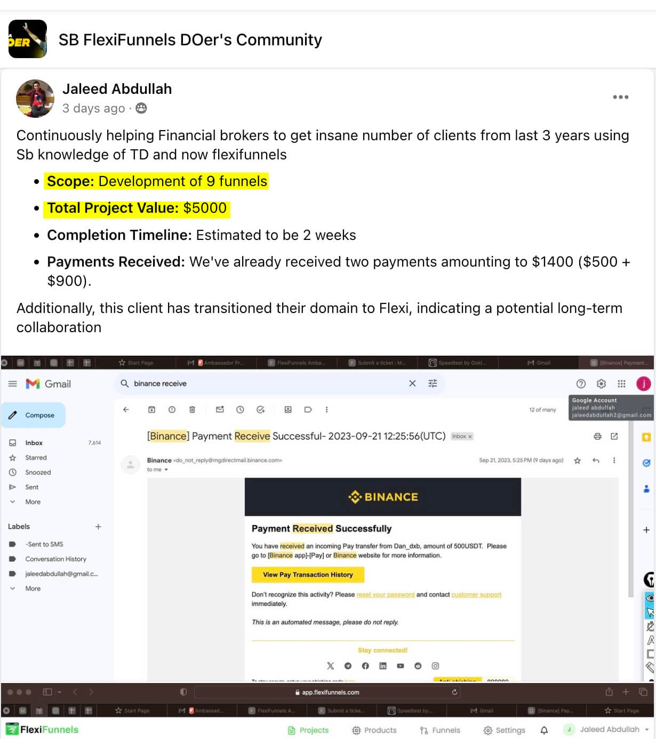Open the post options three-dot menu
Viewport: 656px width, 739px height.
point(620,97)
